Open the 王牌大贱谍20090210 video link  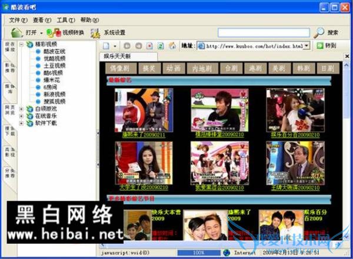pos(295,187)
